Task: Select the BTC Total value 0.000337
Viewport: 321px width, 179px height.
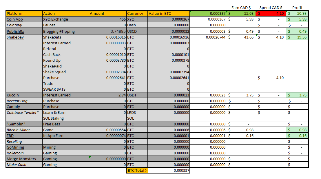Action: coord(169,170)
